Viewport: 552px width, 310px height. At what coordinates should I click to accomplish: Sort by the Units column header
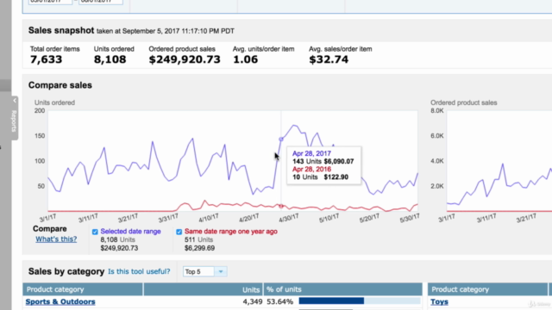click(204, 289)
